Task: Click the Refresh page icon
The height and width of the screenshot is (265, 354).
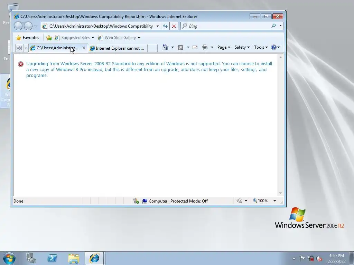Action: click(165, 26)
